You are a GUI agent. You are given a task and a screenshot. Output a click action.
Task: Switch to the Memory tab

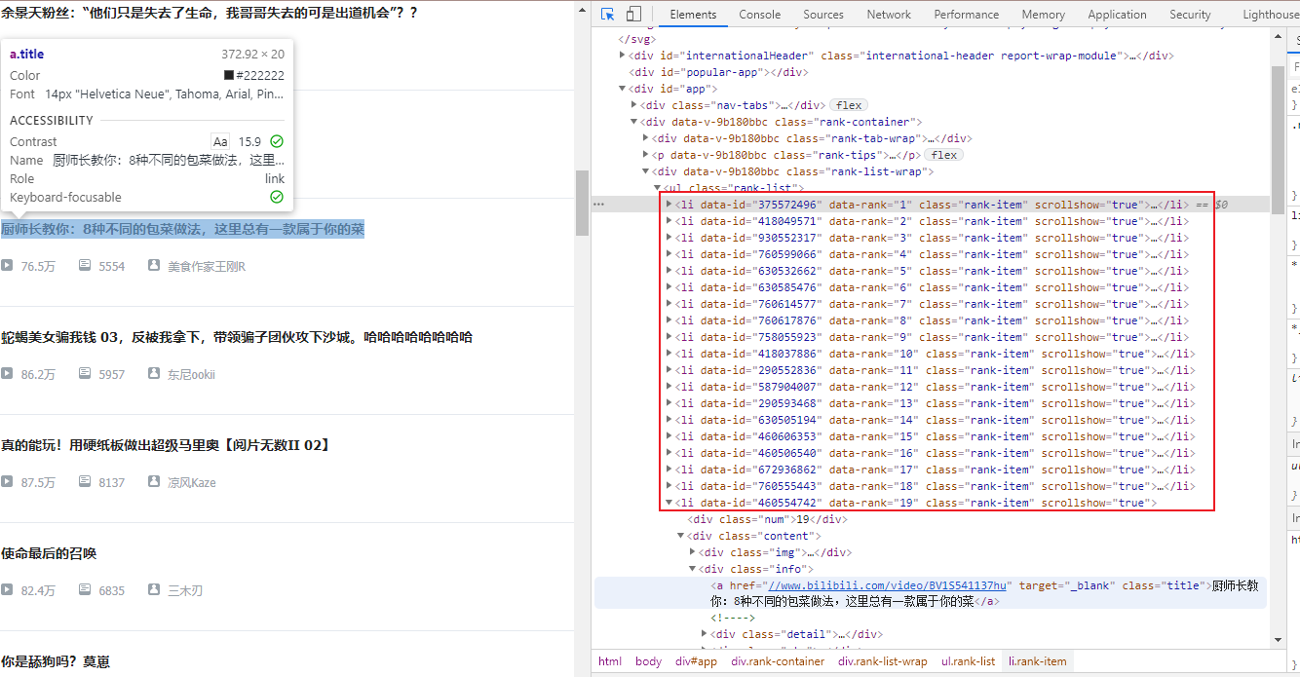[x=1043, y=15]
